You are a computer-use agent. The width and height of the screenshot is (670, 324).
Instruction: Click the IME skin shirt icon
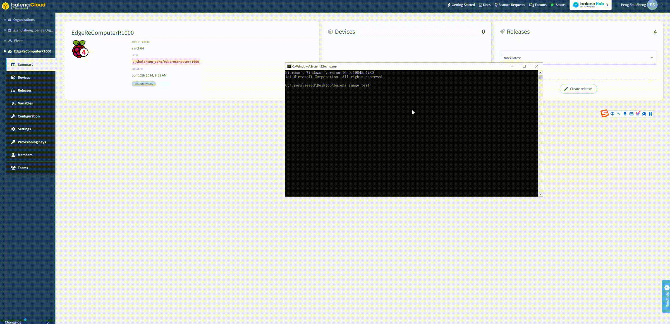638,113
